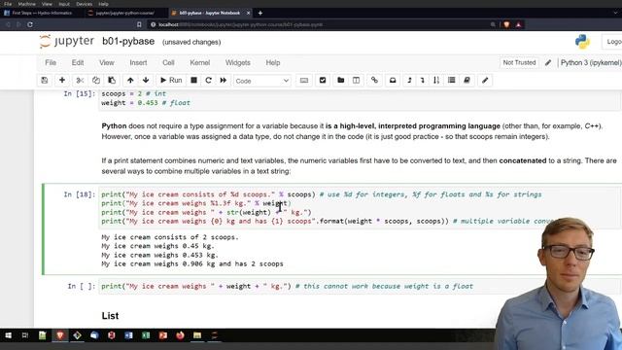Restart kernel and run all with fast-forward icon

tap(224, 80)
